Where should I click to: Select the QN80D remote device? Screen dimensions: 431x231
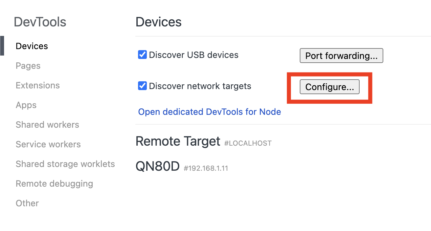[158, 166]
